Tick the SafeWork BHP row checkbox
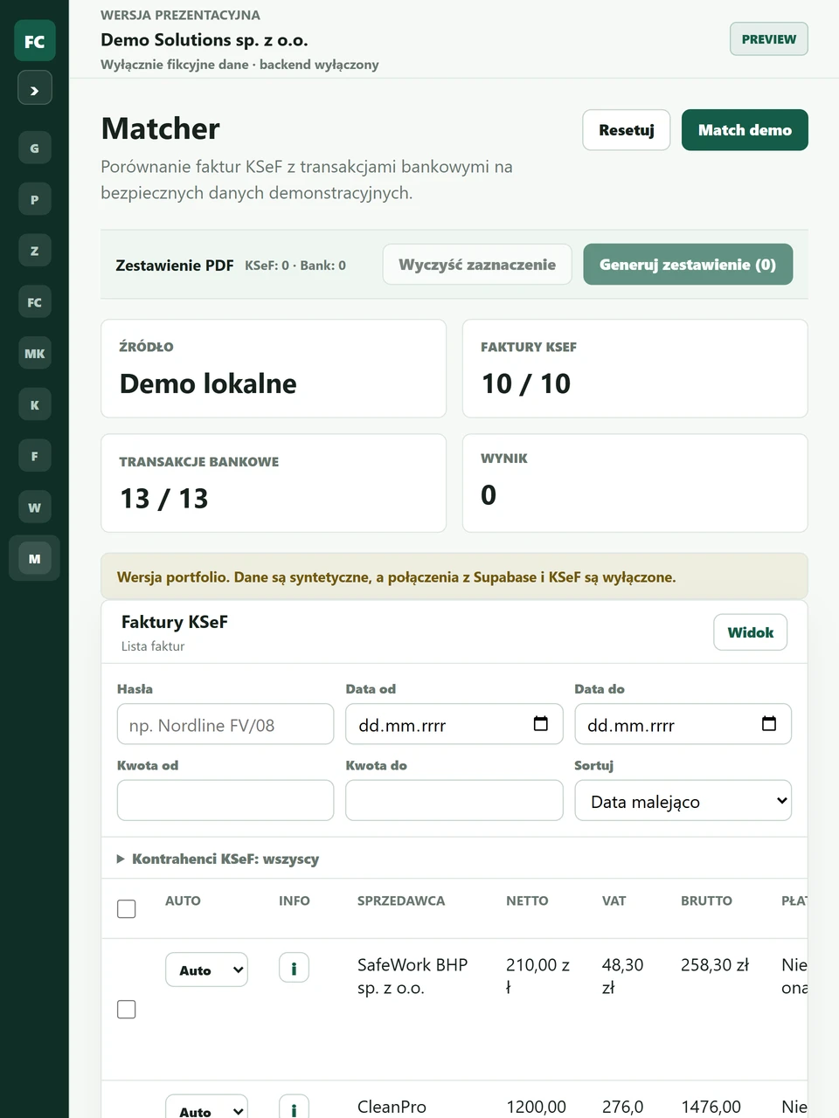 tap(127, 1009)
